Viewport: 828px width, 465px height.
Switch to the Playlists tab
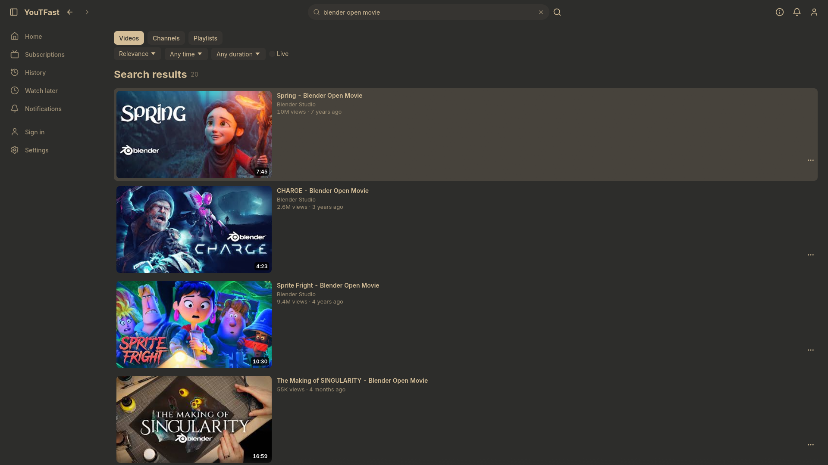point(205,38)
